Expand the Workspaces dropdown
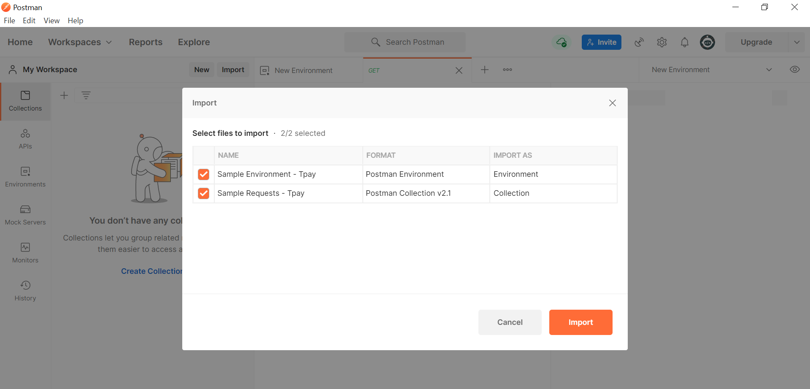 click(80, 42)
